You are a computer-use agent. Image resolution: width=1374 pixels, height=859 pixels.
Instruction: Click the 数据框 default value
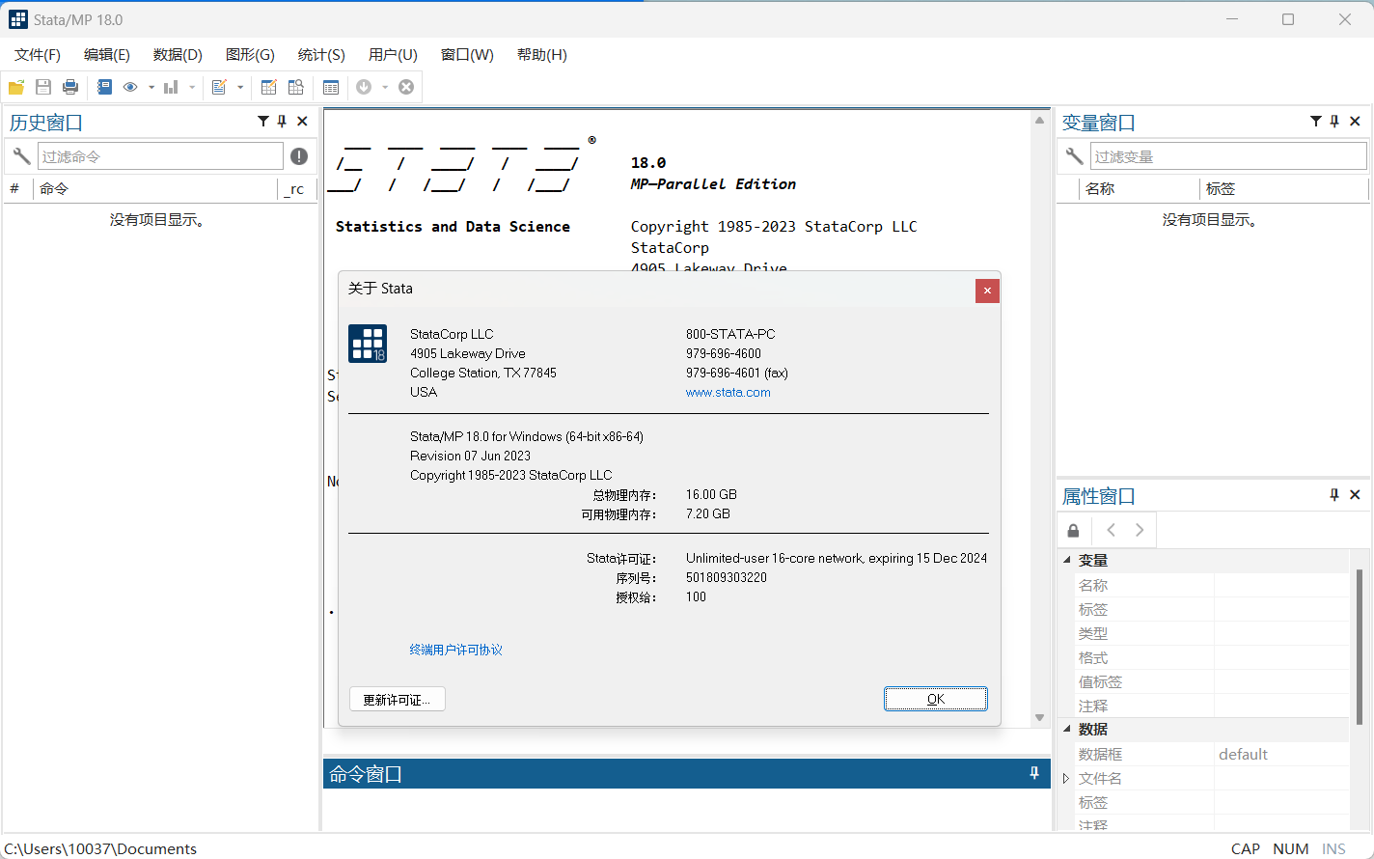[x=1243, y=754]
